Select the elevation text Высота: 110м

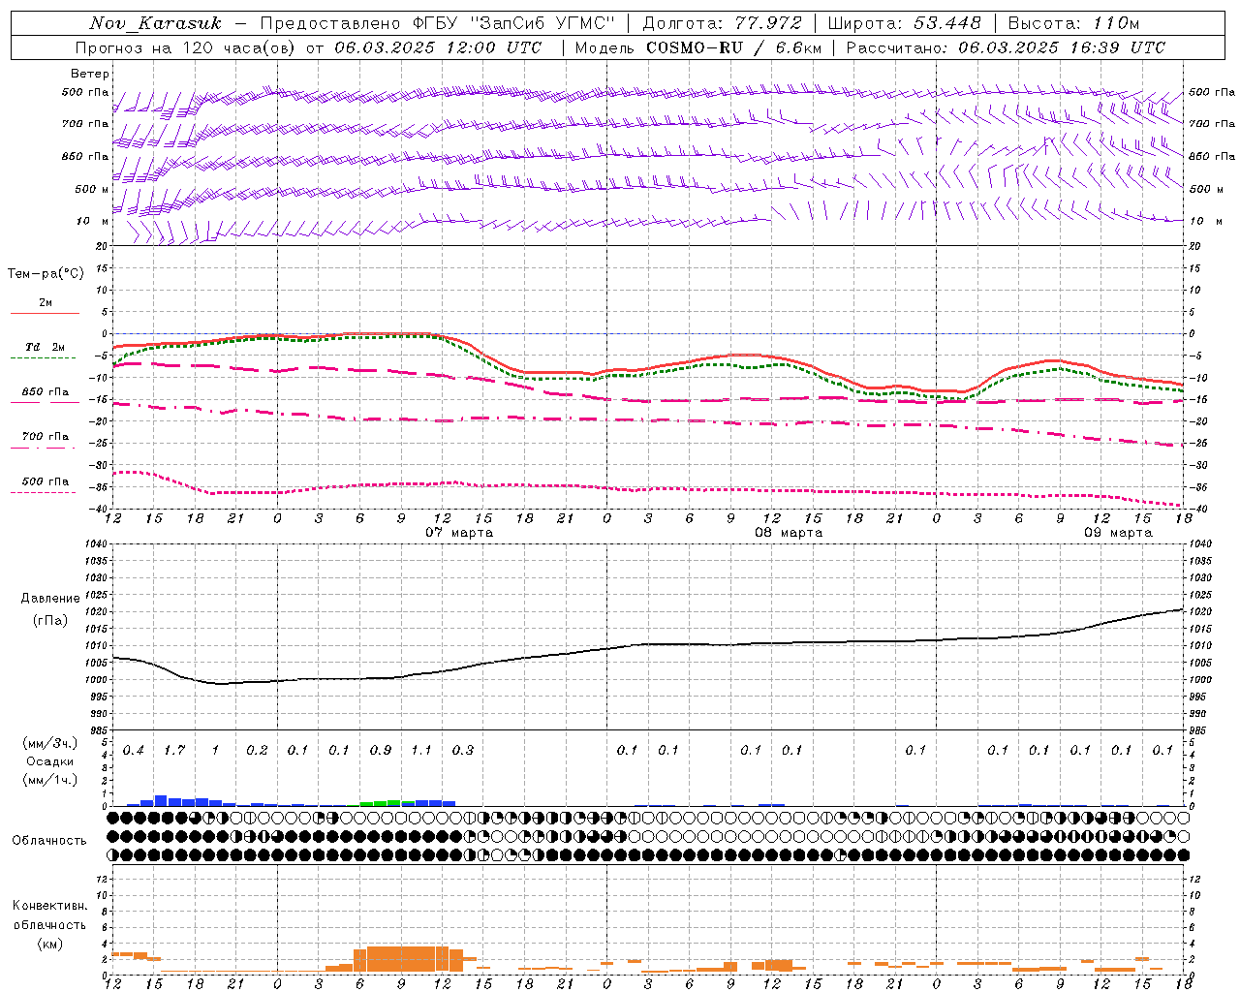point(1073,23)
